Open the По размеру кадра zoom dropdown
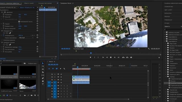Image resolution: width=182 pixels, height=102 pixels. coord(80,49)
